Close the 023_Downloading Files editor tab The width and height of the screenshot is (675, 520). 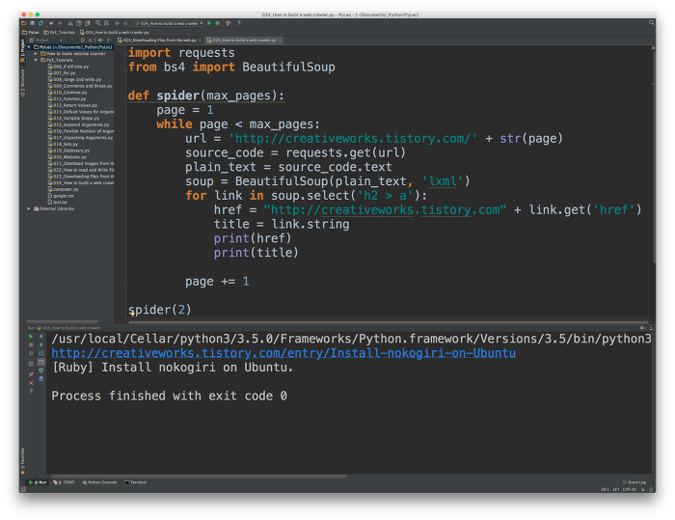pyautogui.click(x=200, y=41)
